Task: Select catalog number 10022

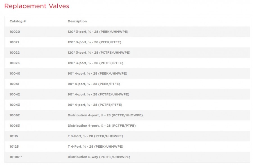Action: pos(15,53)
